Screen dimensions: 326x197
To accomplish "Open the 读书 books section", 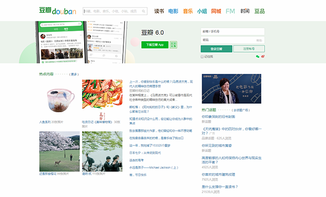I will click(159, 11).
